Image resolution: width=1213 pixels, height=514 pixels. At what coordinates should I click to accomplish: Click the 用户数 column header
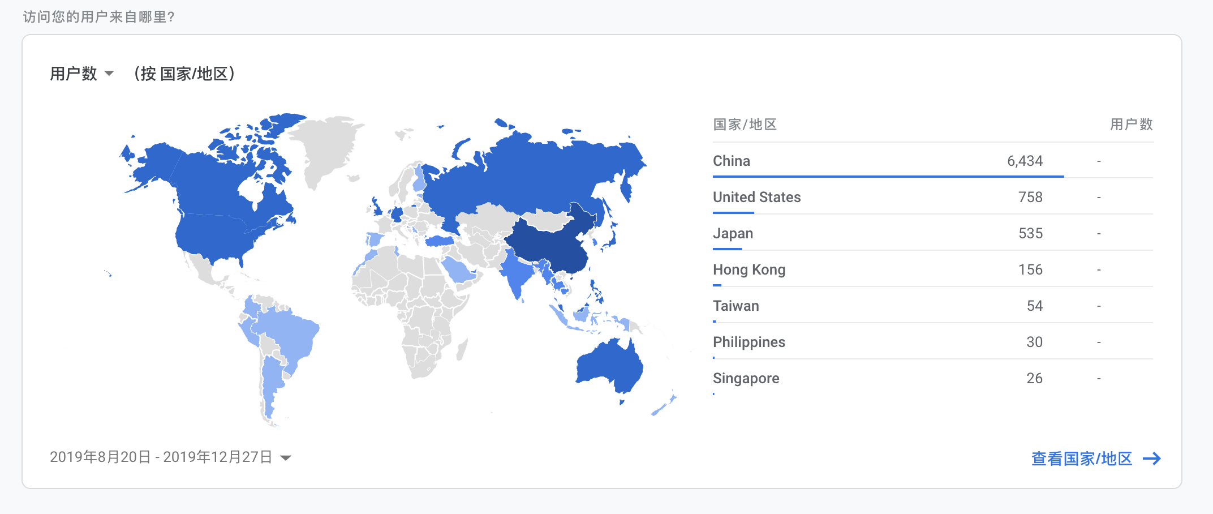tap(1131, 125)
